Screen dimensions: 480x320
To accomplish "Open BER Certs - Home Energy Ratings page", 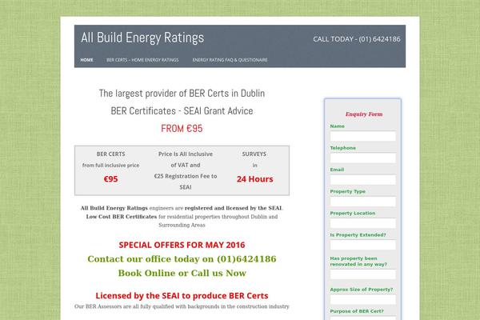I will pyautogui.click(x=142, y=60).
